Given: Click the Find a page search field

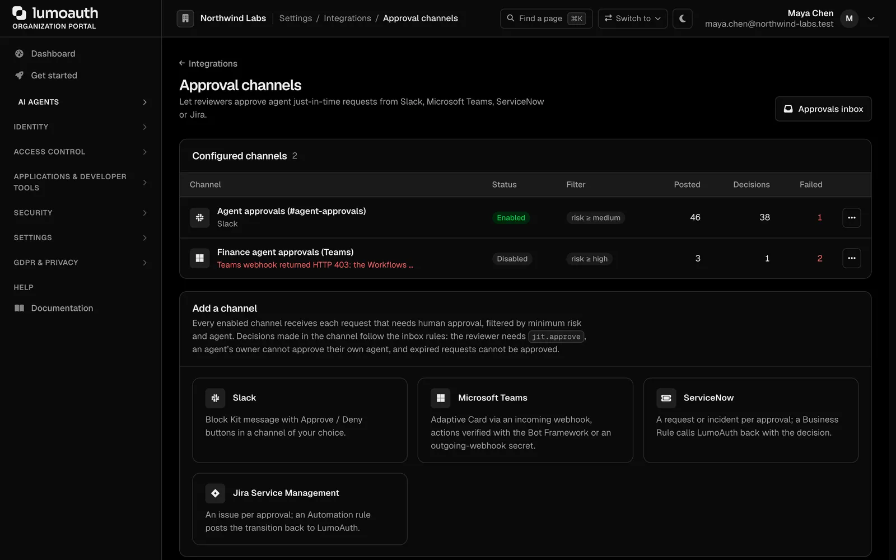Looking at the screenshot, I should [546, 18].
